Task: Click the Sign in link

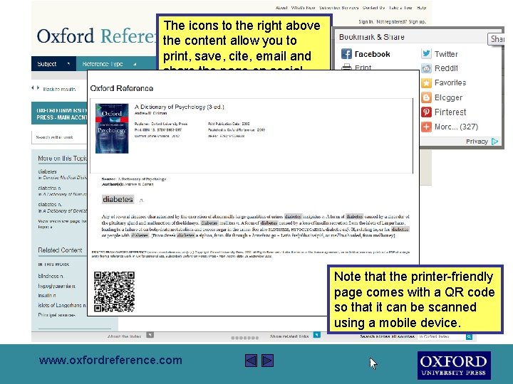Action: pos(366,22)
